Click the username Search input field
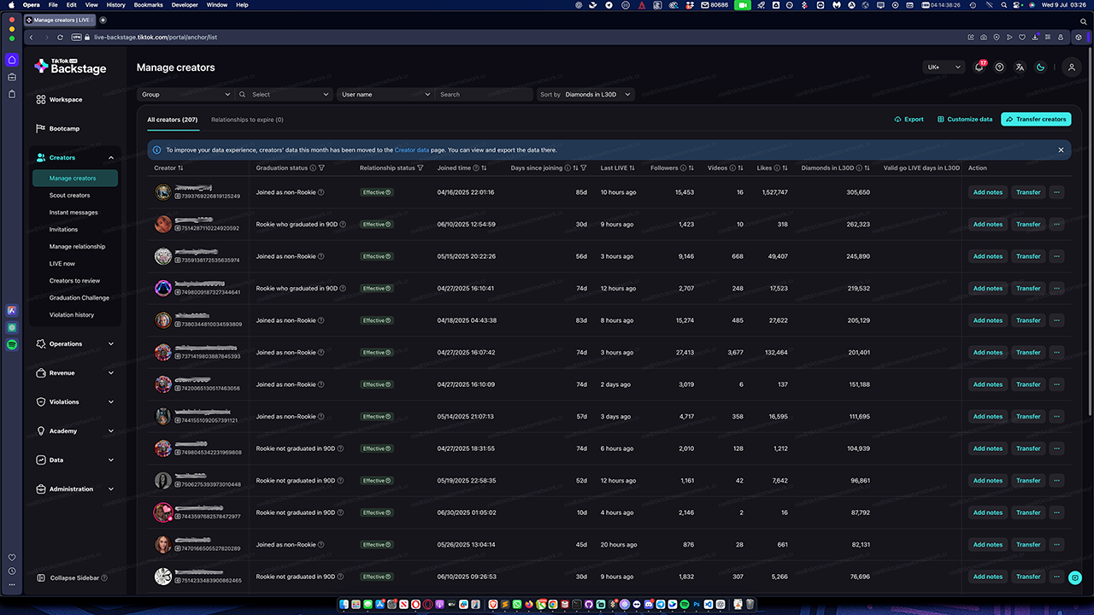This screenshot has width=1094, height=615. coord(483,95)
